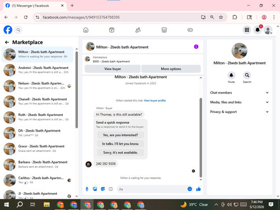Send quick reply 'Sorry, it's not available.'

[120, 152]
